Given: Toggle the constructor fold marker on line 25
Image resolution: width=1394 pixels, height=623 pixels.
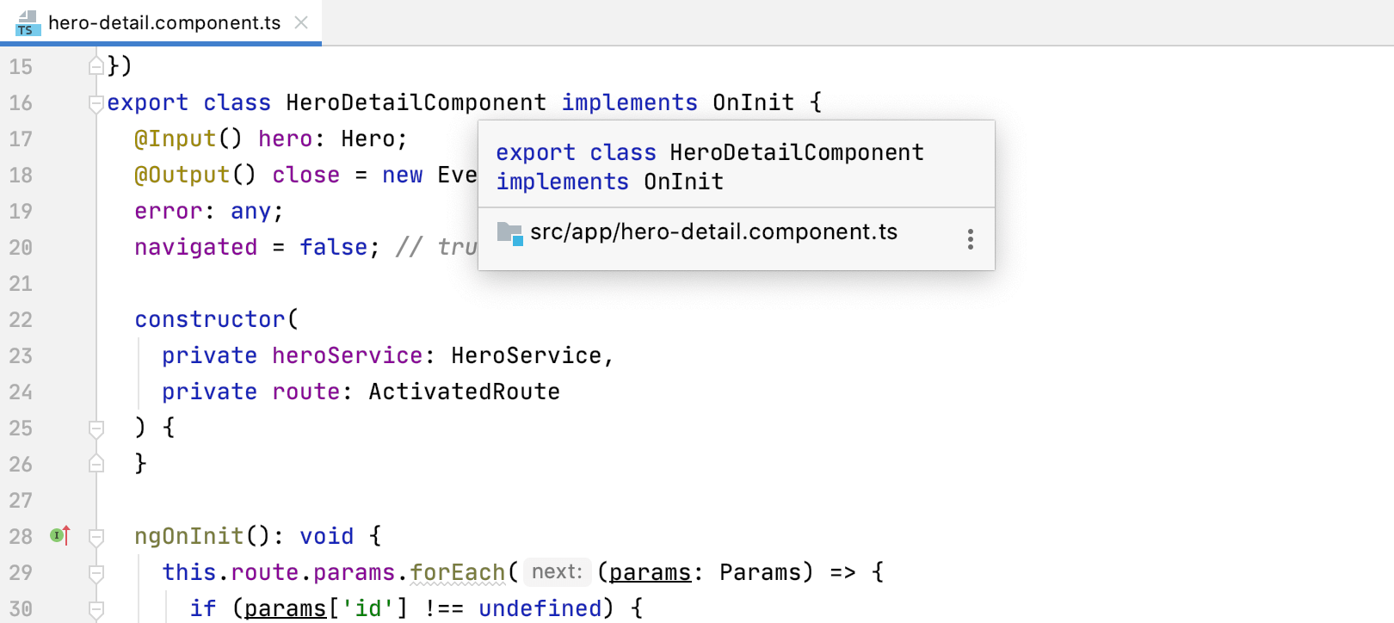Looking at the screenshot, I should tap(96, 429).
